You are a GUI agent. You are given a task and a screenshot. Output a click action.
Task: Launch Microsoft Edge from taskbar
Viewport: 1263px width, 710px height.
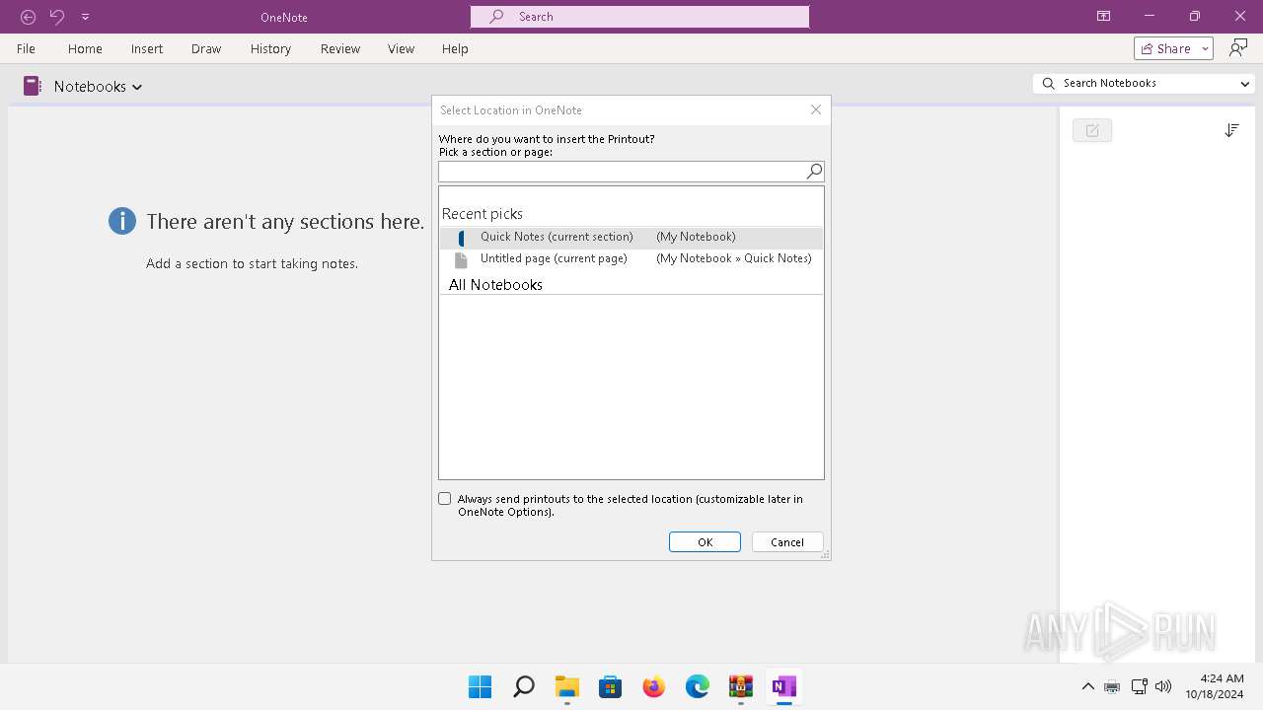point(698,686)
